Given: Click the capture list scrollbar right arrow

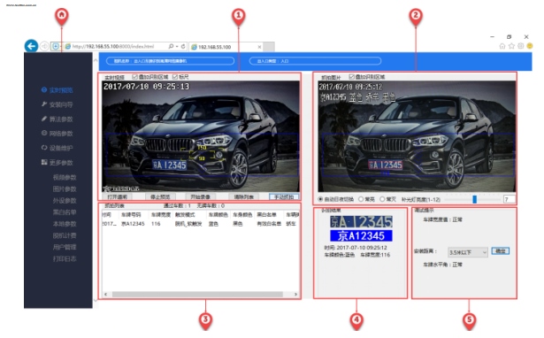Looking at the screenshot, I should click(295, 295).
